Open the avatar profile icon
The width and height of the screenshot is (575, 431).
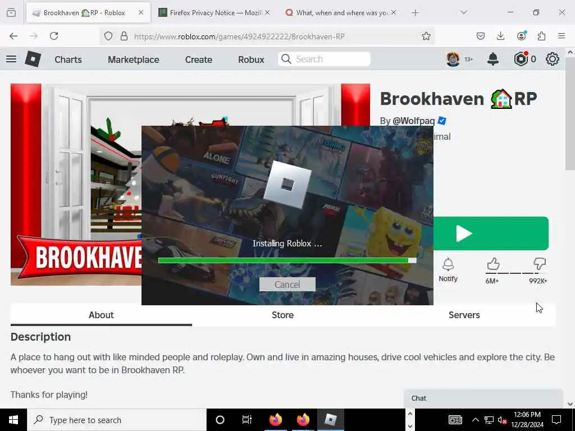pyautogui.click(x=453, y=59)
